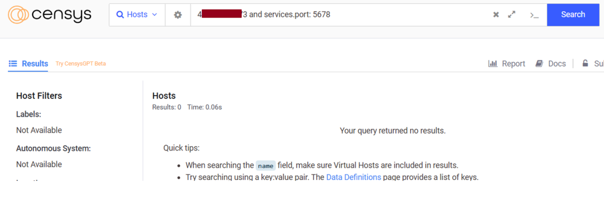Click the list icon beside Results
This screenshot has height=201, width=604.
pos(13,64)
